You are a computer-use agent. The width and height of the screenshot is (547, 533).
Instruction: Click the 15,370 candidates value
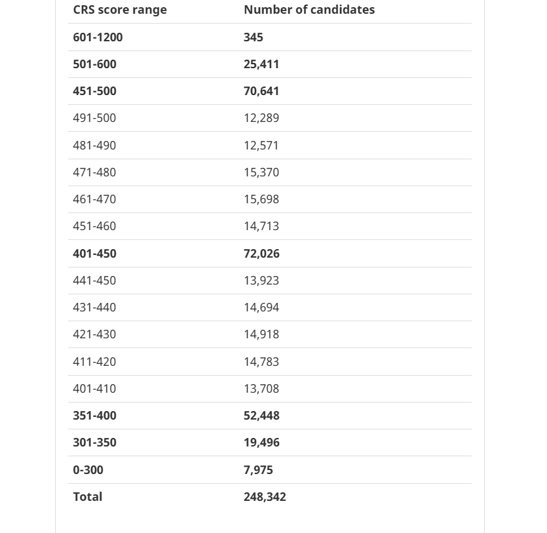click(x=261, y=172)
